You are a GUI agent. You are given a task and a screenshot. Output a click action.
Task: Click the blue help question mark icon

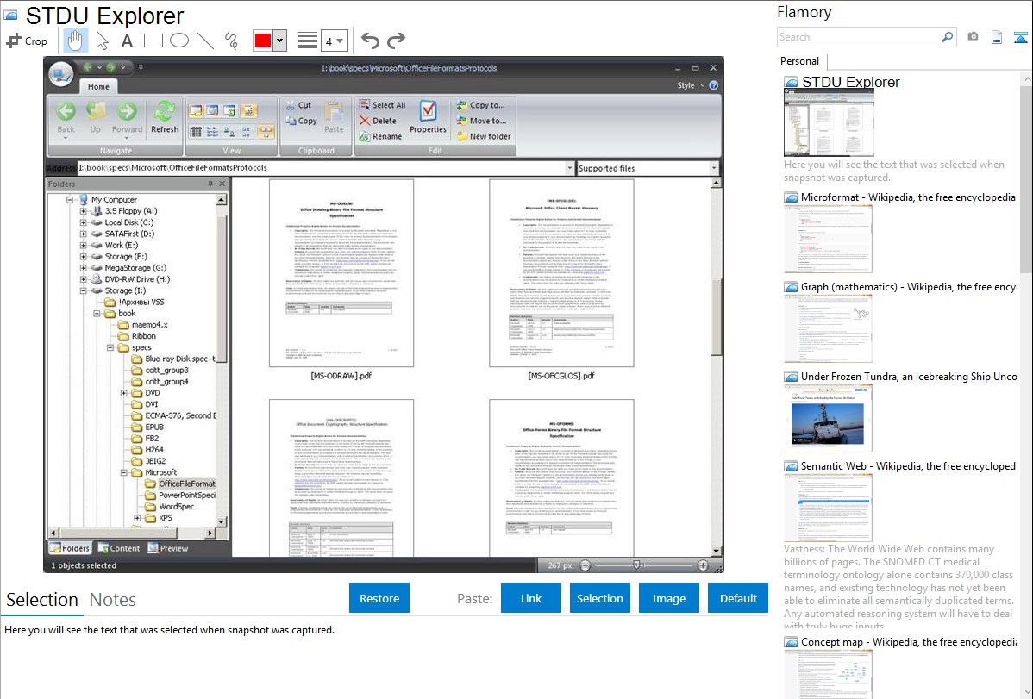pos(713,85)
